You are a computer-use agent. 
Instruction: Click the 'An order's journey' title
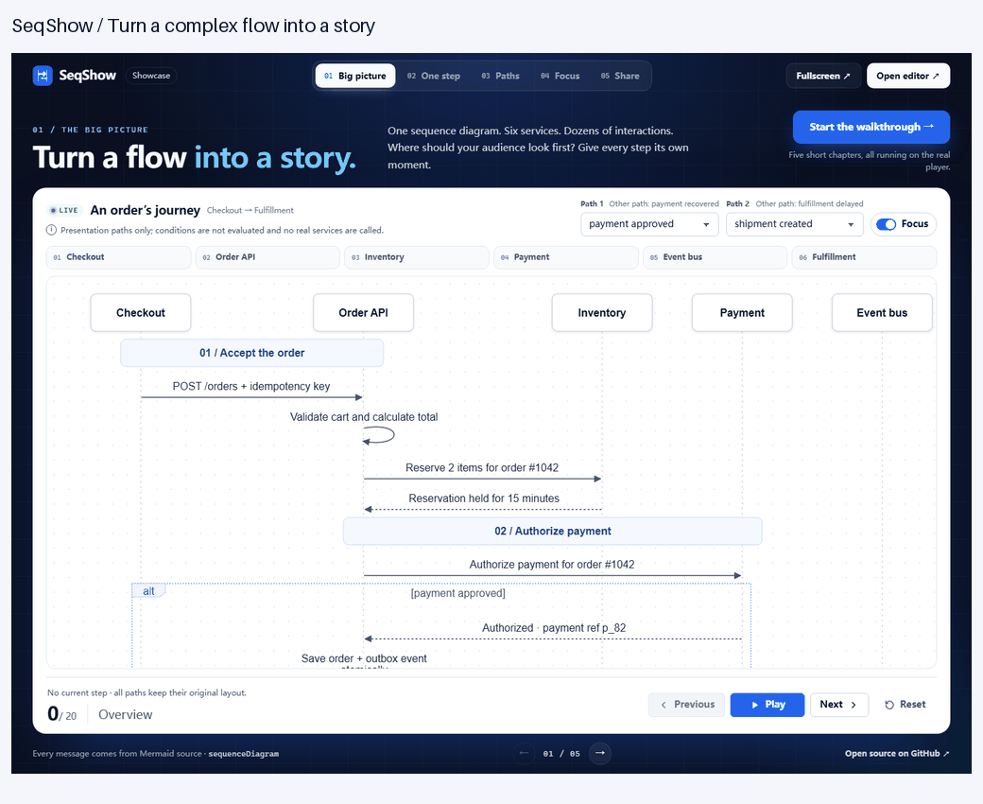click(x=146, y=210)
